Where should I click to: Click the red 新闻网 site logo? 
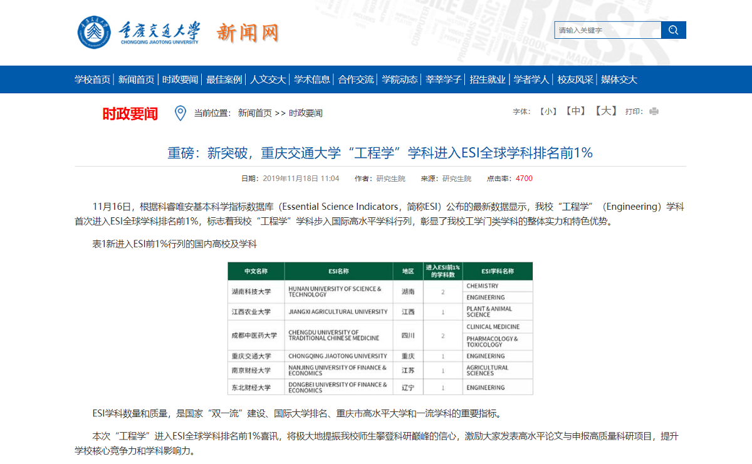point(249,32)
